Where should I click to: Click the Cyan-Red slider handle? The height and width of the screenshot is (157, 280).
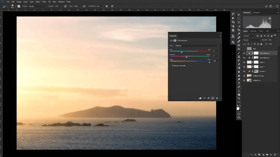(182, 52)
